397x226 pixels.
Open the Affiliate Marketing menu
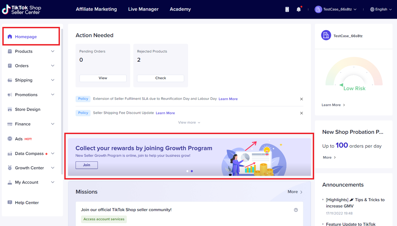pos(96,9)
